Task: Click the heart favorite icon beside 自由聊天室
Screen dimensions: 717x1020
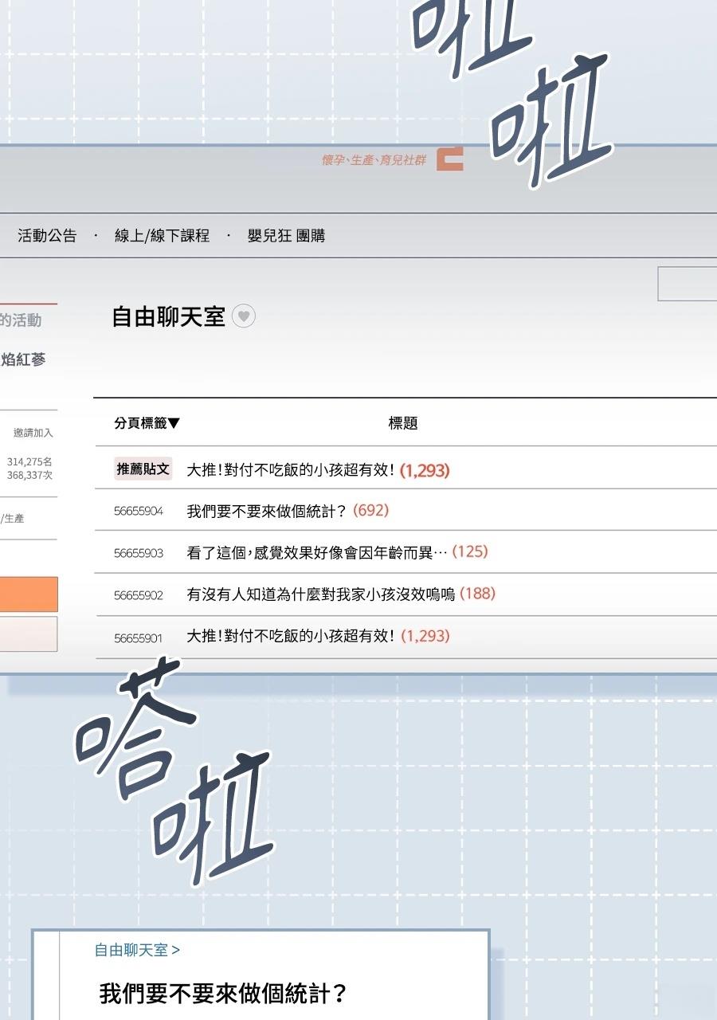Action: coord(243,316)
